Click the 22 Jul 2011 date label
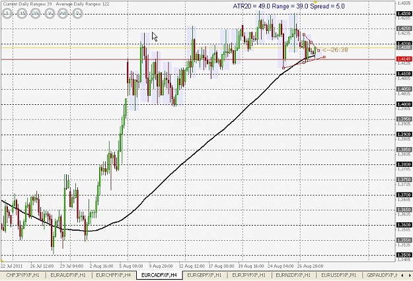Screen dimensions: 413x281 click(12, 266)
